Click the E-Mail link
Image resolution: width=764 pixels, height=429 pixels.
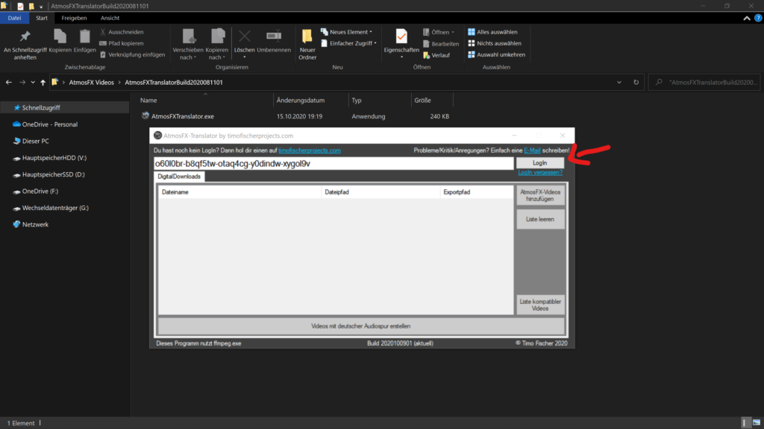(x=532, y=150)
